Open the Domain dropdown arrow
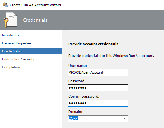 125,118
